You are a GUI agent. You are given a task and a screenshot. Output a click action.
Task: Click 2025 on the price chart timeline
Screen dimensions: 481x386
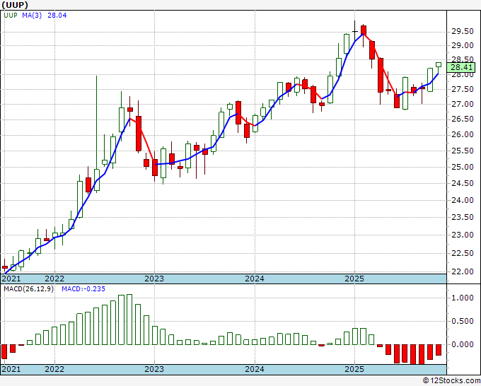(x=354, y=279)
